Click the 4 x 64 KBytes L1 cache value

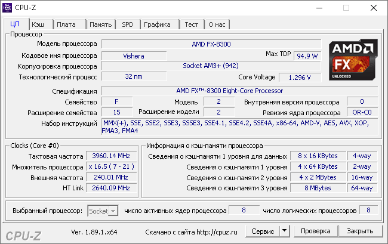coord(318,166)
